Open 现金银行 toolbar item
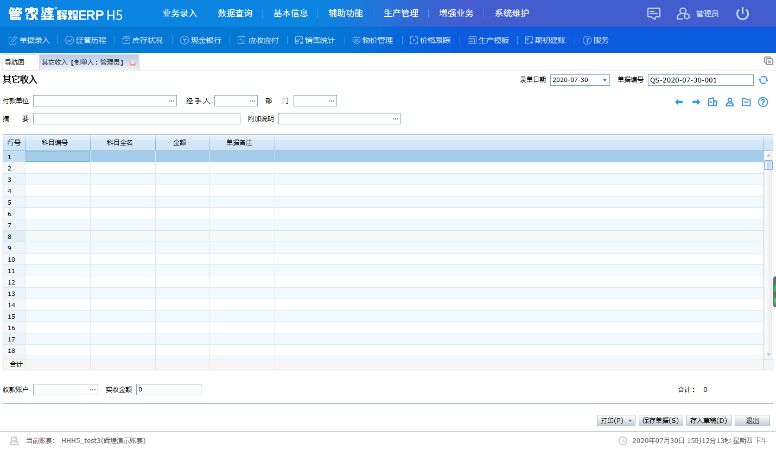This screenshot has height=449, width=776. click(201, 40)
